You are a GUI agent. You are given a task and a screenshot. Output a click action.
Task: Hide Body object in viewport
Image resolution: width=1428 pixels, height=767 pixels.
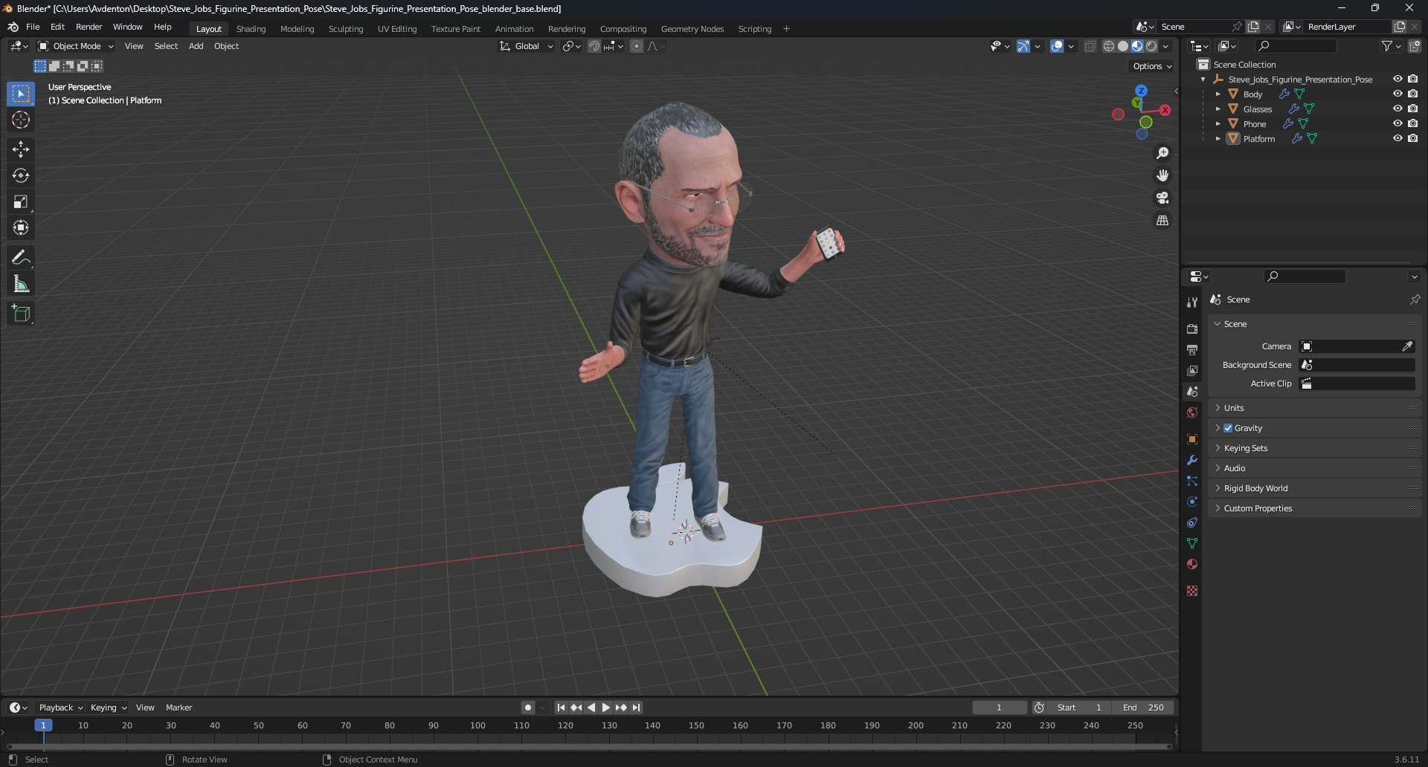1398,94
